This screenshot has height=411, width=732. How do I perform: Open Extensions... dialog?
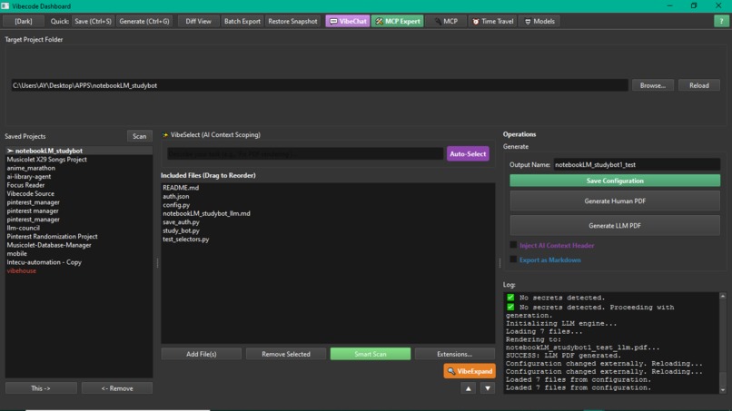point(455,354)
